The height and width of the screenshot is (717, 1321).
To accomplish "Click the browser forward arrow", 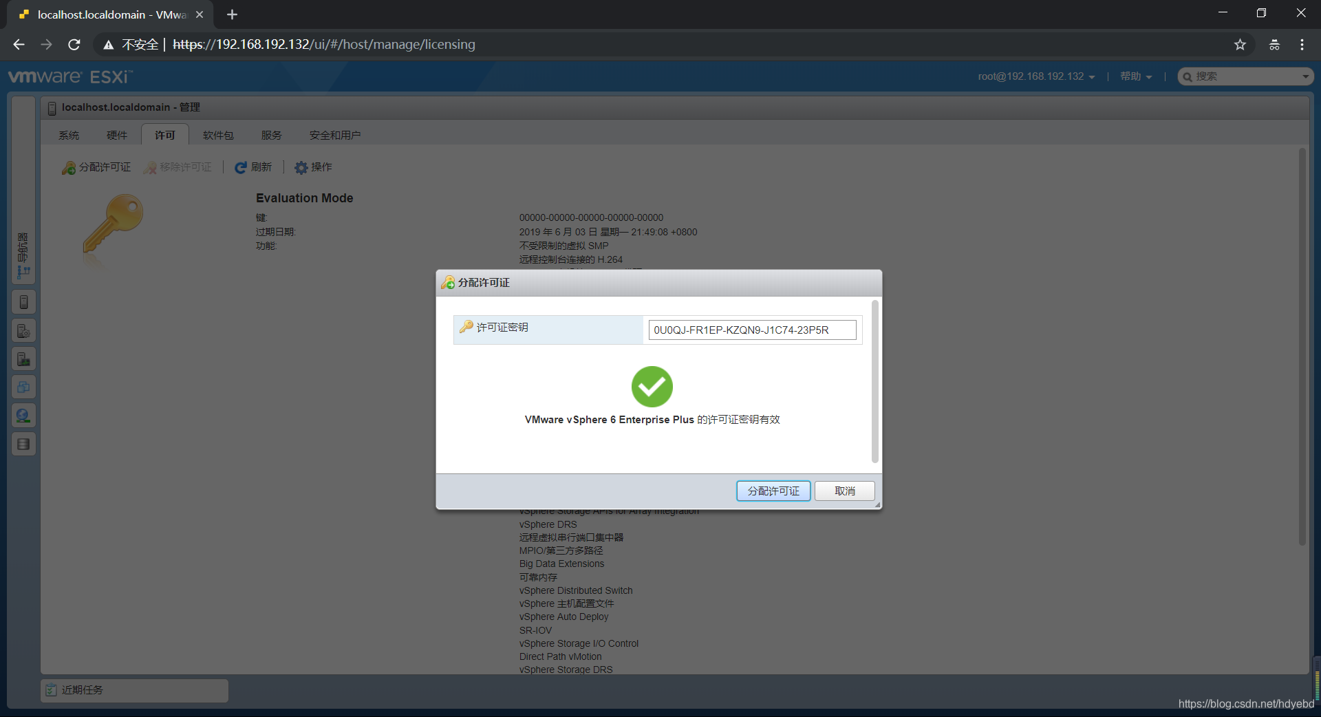I will click(46, 45).
